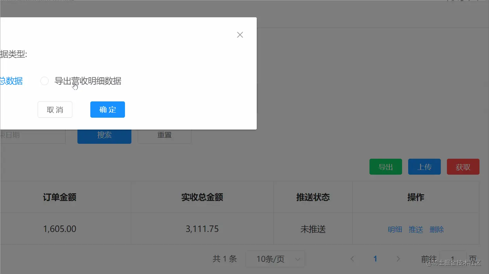This screenshot has height=274, width=489.
Task: Click the 删除 delete link
Action: [x=437, y=229]
